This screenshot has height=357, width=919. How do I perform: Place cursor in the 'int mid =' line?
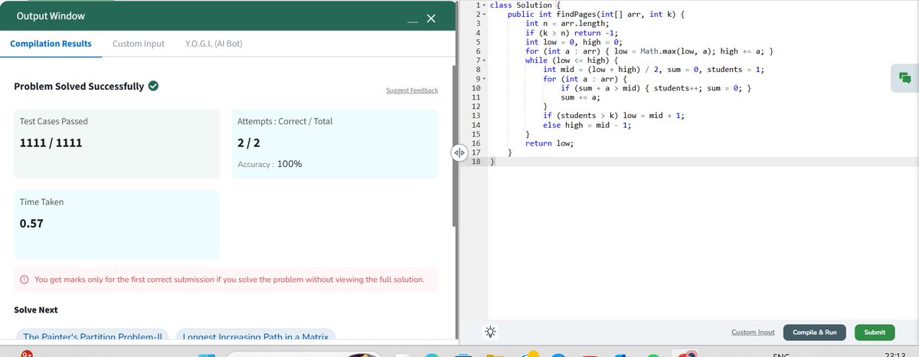(x=654, y=69)
